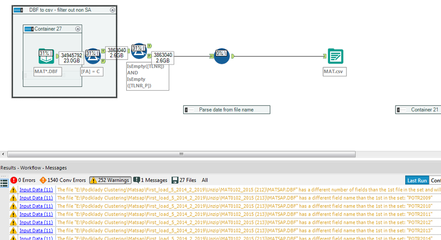This screenshot has width=441, height=240.
Task: Click the DBF to csv - filter out non SA title
Action: pyautogui.click(x=60, y=10)
